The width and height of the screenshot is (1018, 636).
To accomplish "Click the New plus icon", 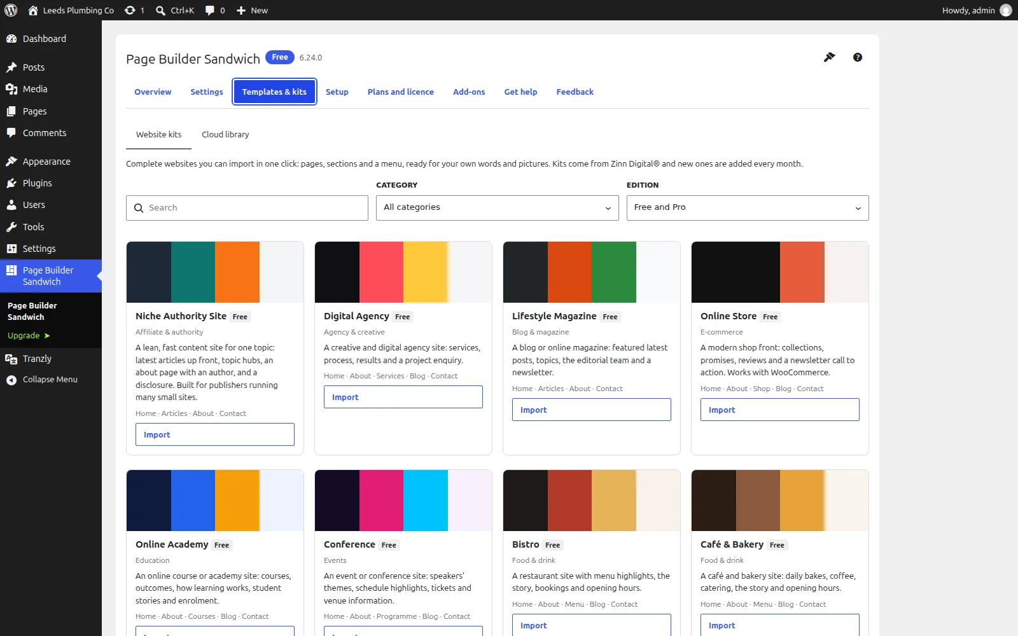I will 241,10.
